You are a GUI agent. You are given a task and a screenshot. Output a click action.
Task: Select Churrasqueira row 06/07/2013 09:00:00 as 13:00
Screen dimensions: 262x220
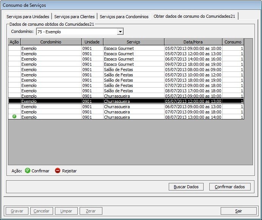(126, 107)
